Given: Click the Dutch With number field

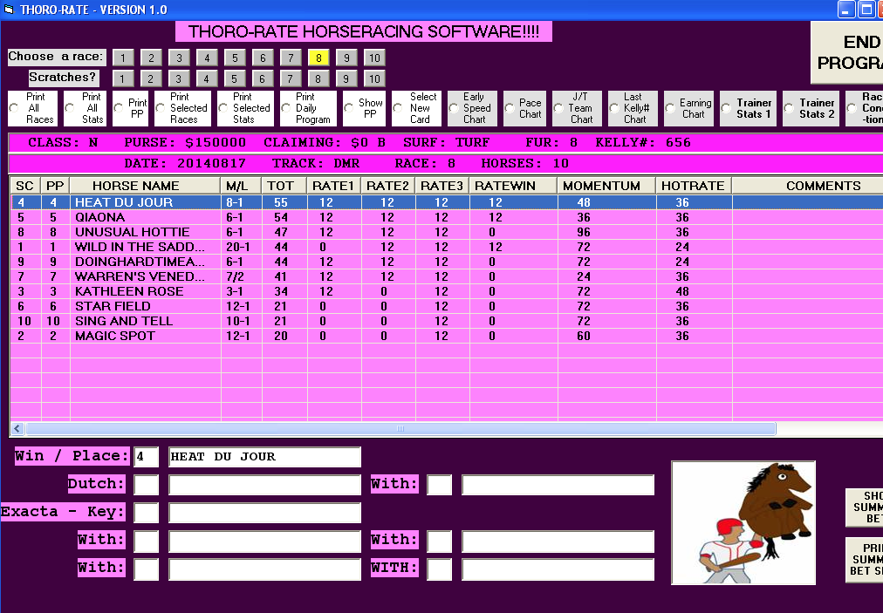Looking at the screenshot, I should pyautogui.click(x=439, y=485).
